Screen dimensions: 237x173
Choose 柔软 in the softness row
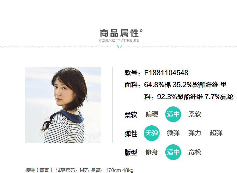coord(195,114)
